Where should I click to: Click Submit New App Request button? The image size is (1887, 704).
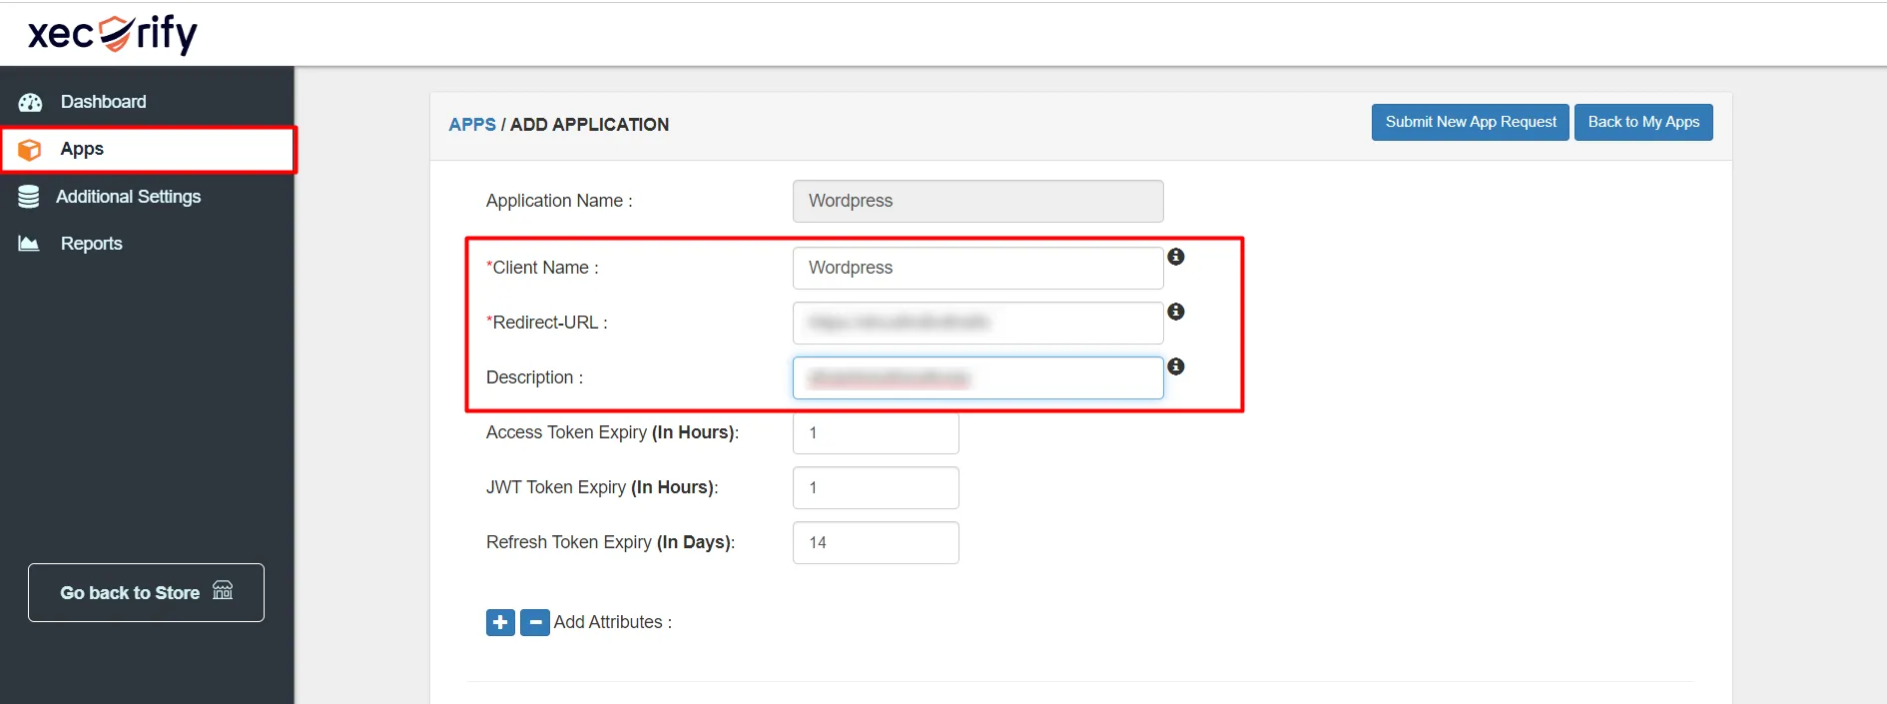(x=1471, y=122)
